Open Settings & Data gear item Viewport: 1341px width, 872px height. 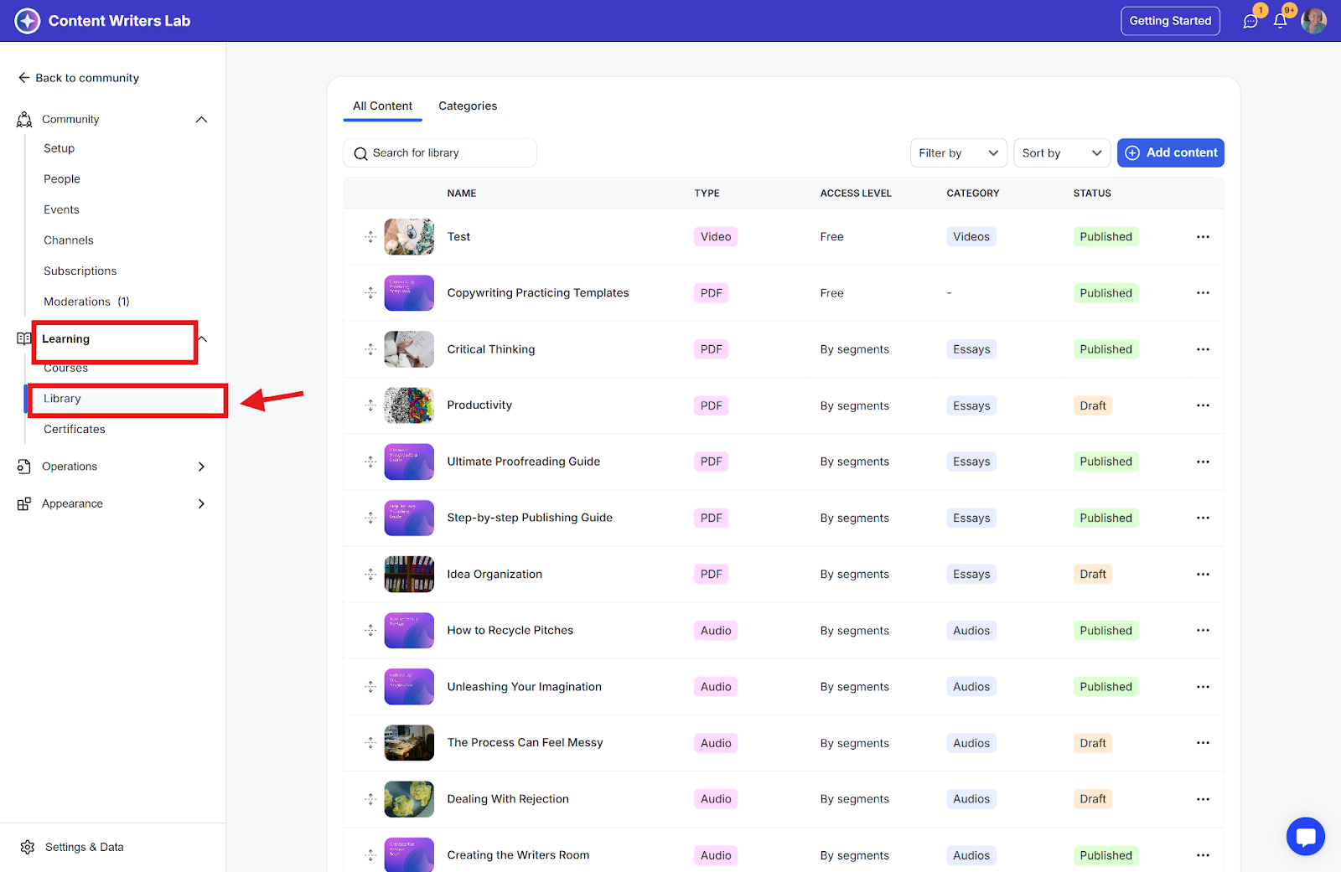(72, 847)
